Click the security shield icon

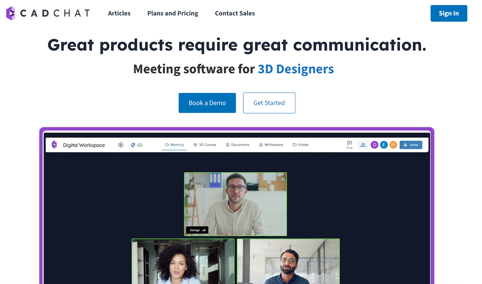(133, 145)
